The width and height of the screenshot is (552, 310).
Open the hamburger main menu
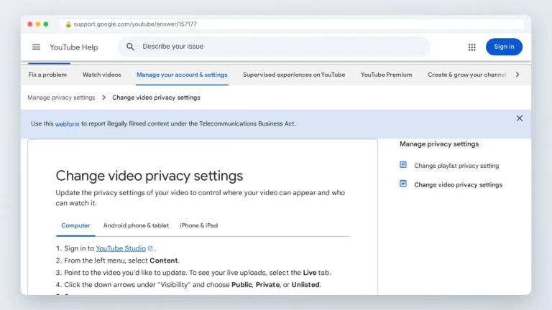tap(36, 47)
